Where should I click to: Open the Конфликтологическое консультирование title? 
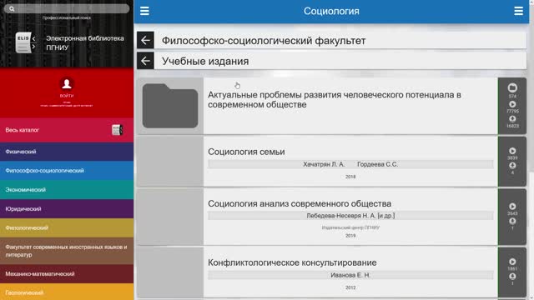tap(292, 262)
